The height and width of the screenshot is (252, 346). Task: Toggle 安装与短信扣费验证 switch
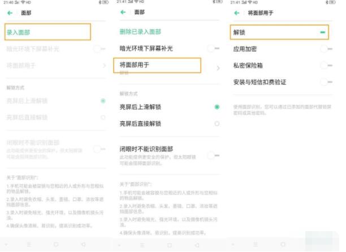click(x=326, y=82)
